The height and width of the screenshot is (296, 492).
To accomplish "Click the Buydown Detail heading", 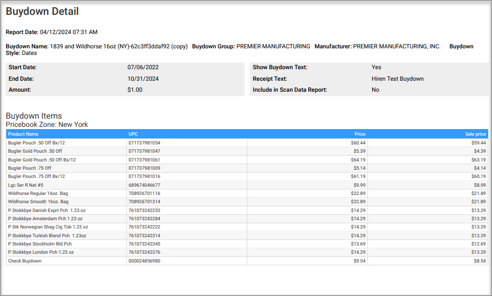I will pos(42,12).
